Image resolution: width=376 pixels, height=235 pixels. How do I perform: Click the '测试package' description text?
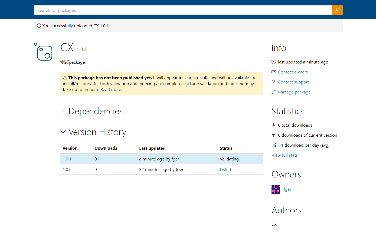click(x=73, y=62)
